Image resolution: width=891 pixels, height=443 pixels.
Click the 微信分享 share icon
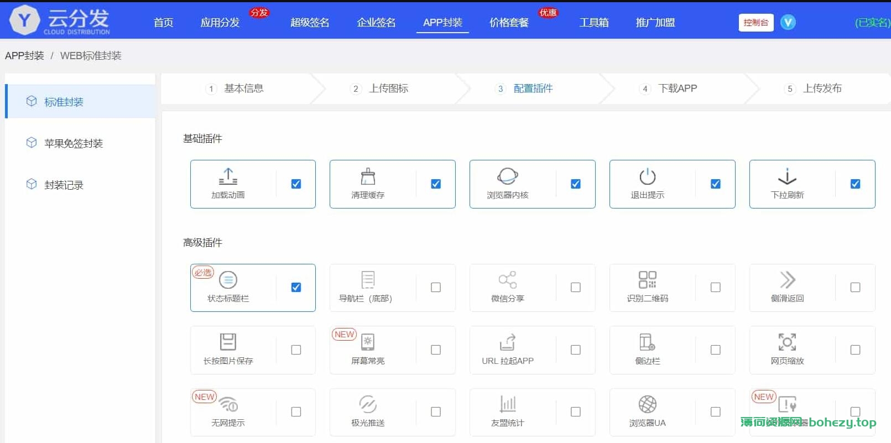[x=508, y=280]
